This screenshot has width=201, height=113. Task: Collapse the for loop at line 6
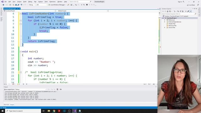coord(21,21)
